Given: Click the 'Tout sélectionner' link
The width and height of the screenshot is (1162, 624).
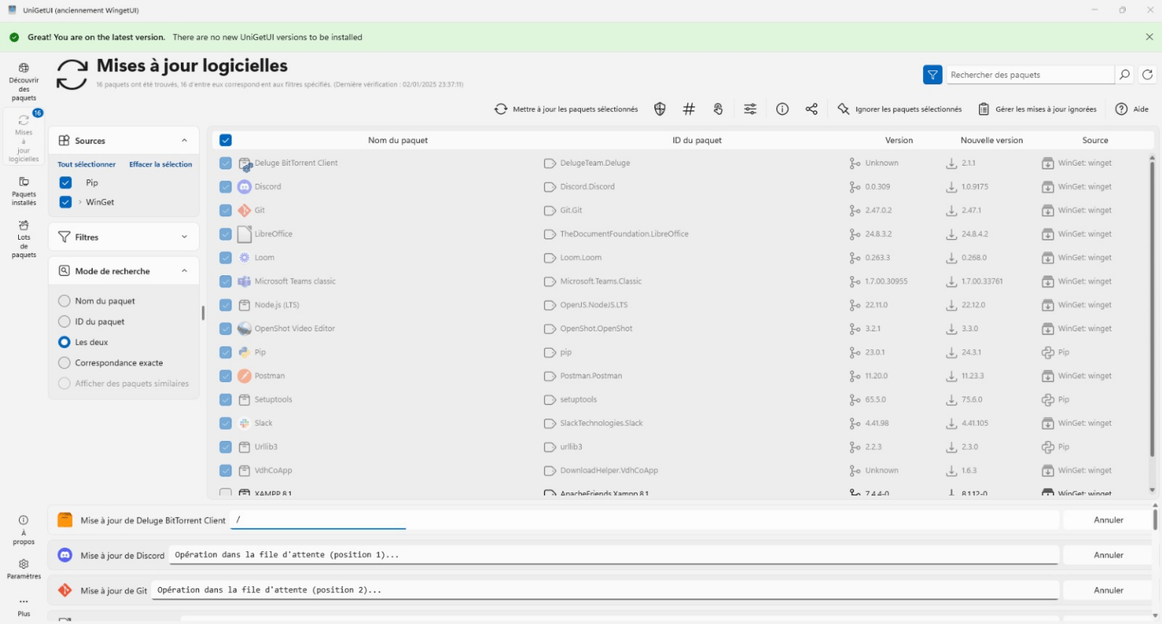Looking at the screenshot, I should (86, 164).
